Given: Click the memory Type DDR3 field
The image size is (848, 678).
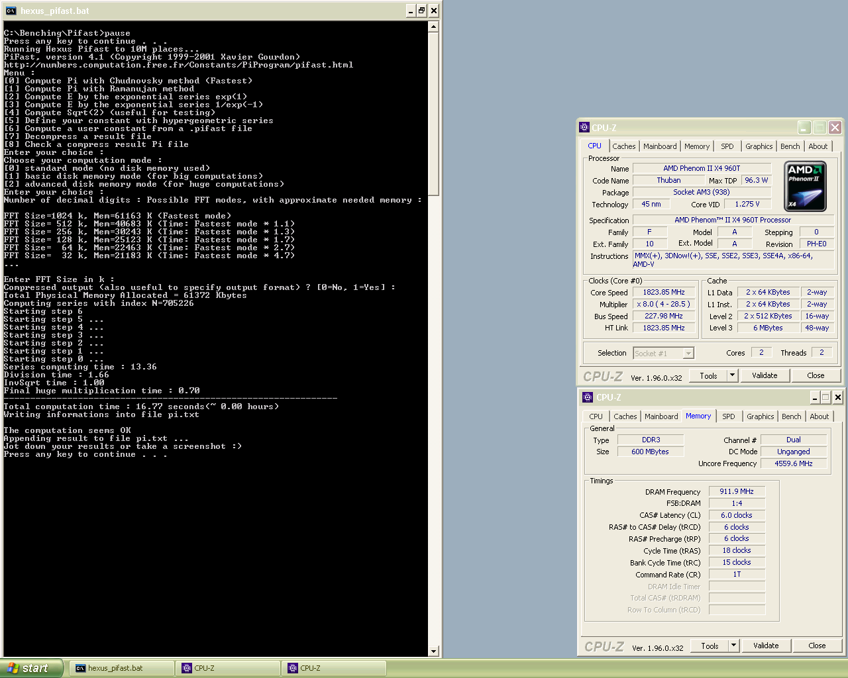Looking at the screenshot, I should 651,440.
